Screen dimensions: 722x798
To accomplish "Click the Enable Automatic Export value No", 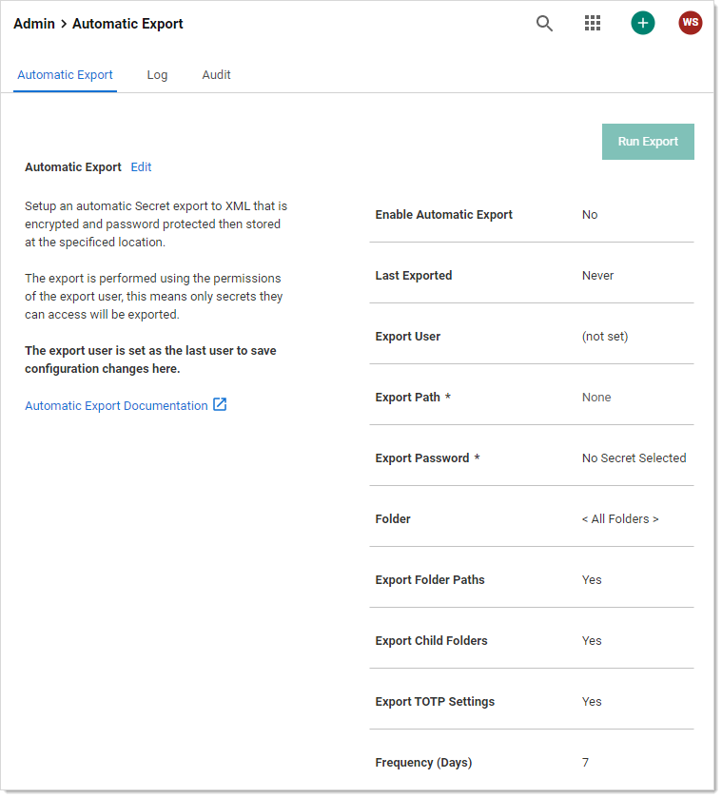I will 590,215.
